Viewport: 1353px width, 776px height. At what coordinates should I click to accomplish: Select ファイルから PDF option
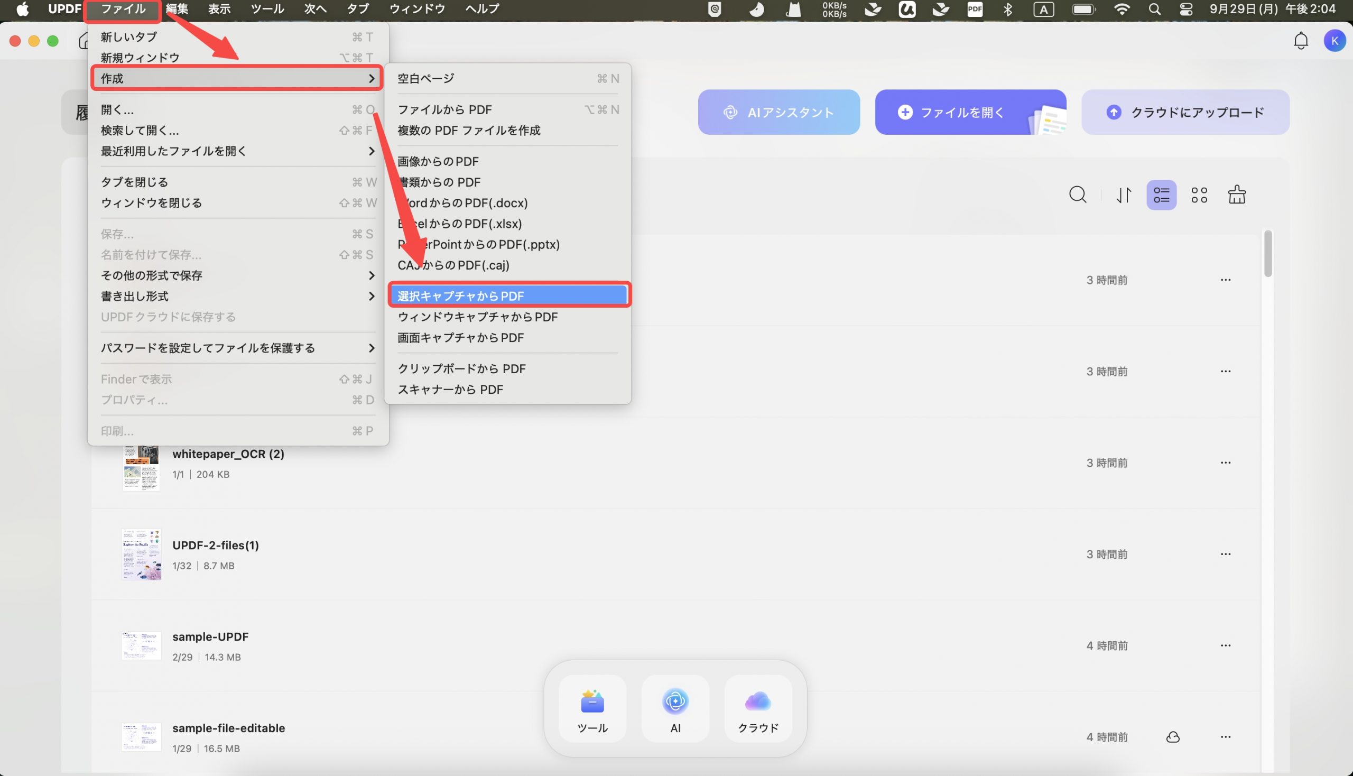coord(508,110)
